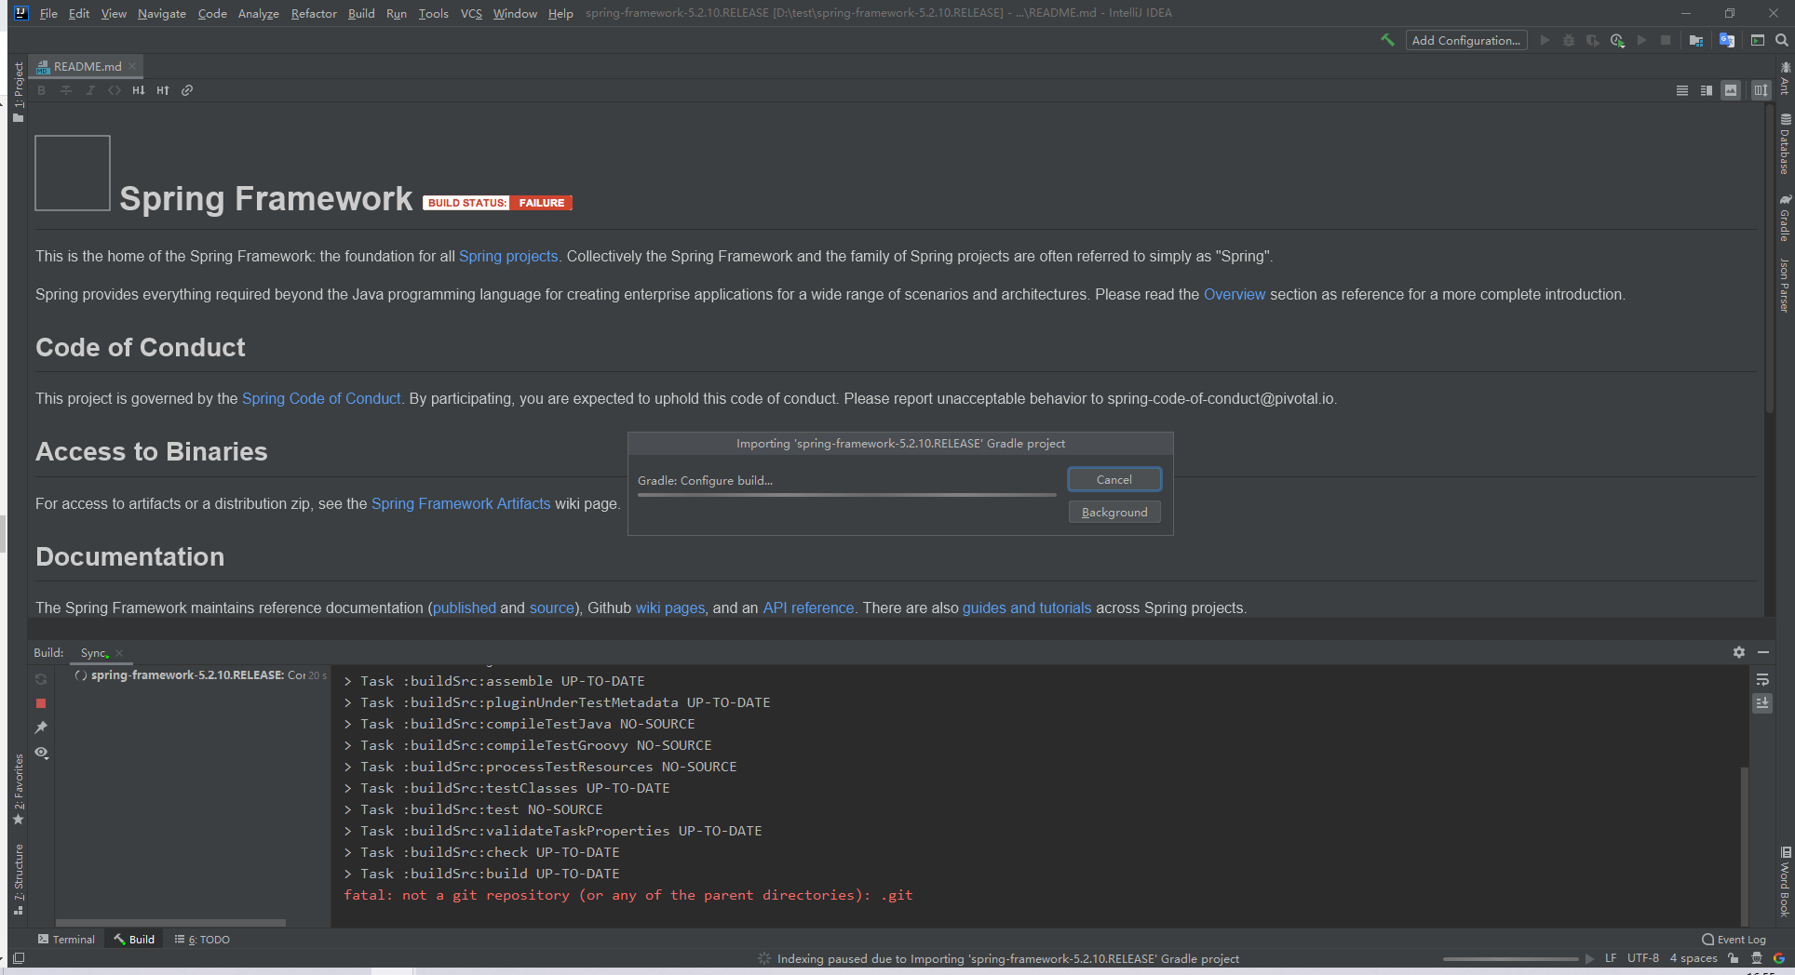Click the grayed Debug bug icon in toolbar
Screen dimensions: 1795x975
[1569, 40]
